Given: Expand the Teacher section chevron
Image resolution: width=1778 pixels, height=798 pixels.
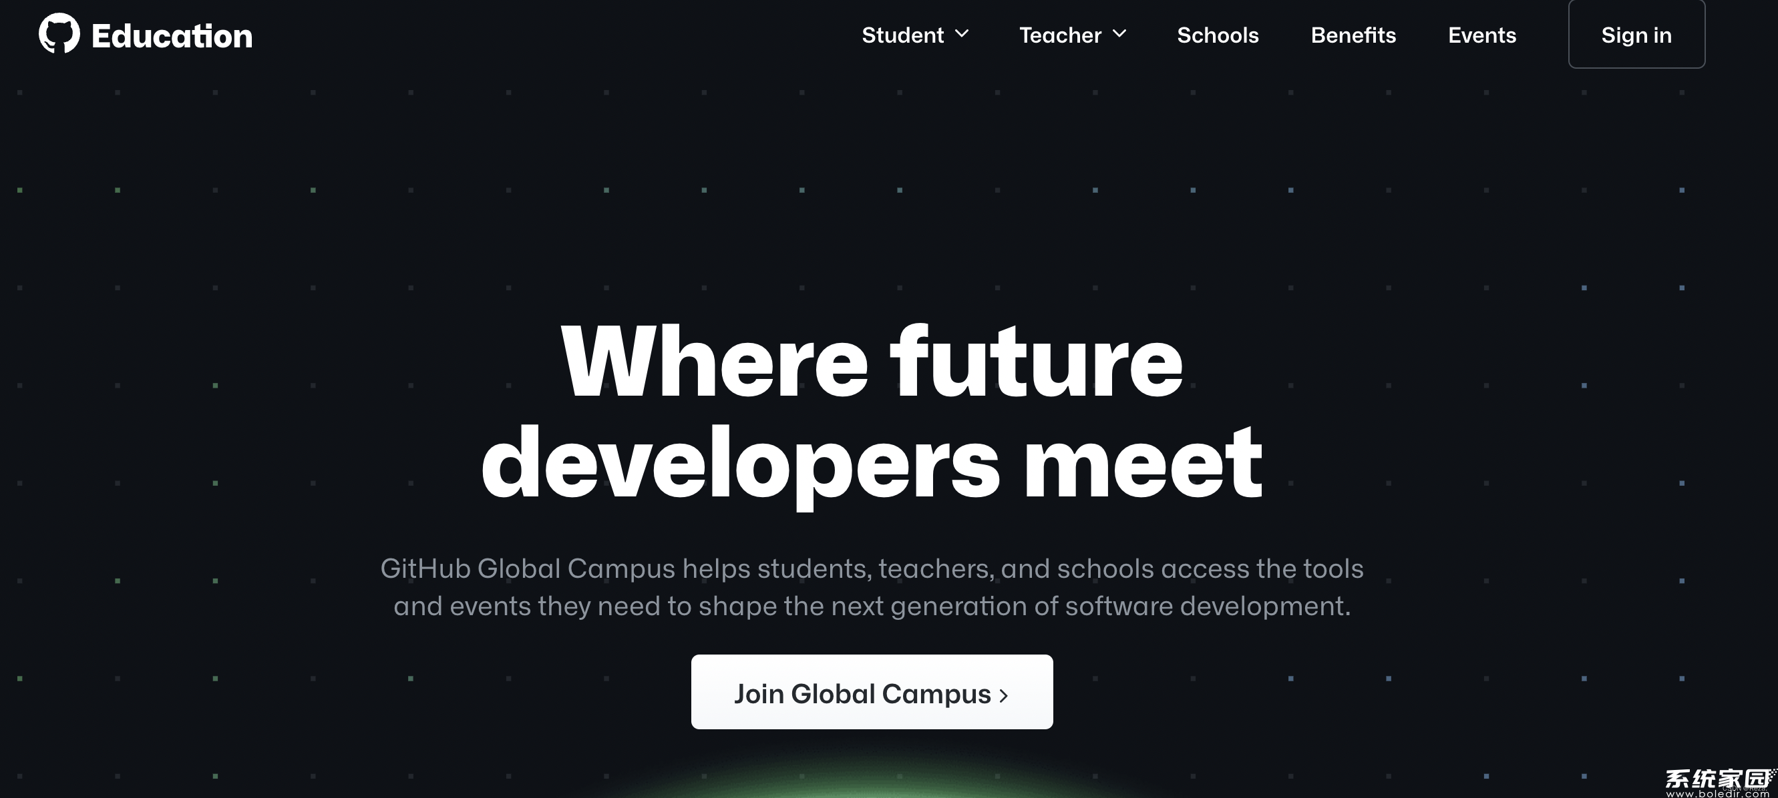Looking at the screenshot, I should [x=1123, y=34].
